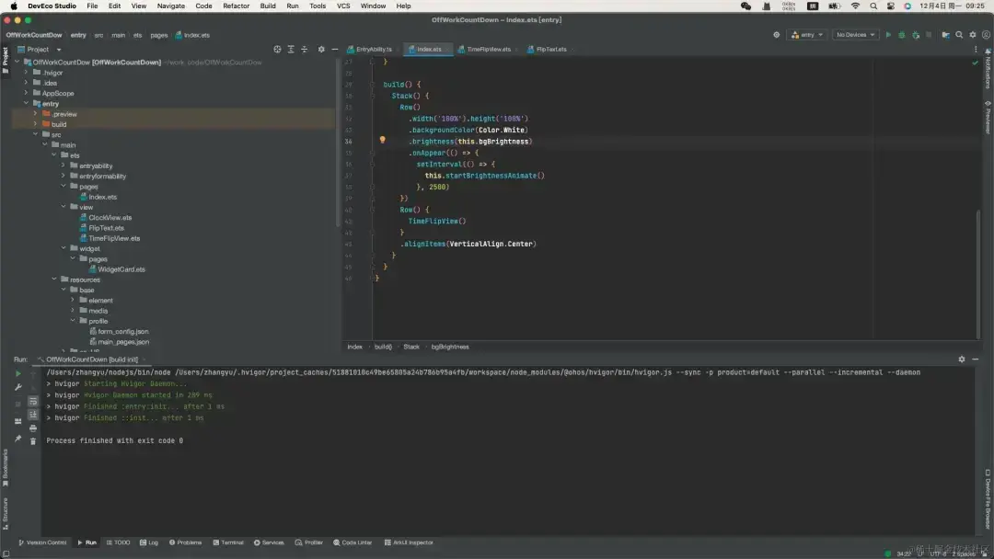Open the Problems tool window
Viewport: 994px width, 559px height.
185,542
